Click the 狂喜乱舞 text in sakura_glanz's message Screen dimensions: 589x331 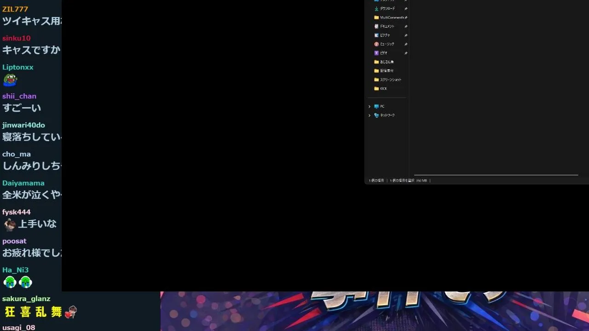point(33,312)
